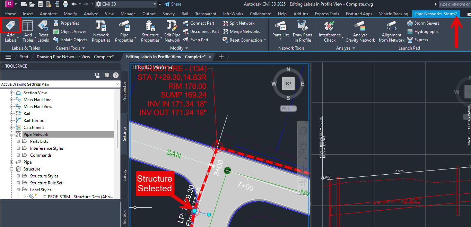Switch to Drawing Pipe Network file tab
This screenshot has width=471, height=227.
click(x=75, y=57)
